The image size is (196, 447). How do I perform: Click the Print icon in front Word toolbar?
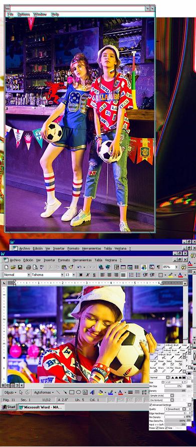29,267
